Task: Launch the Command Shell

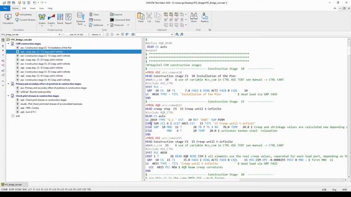Action: 120,20
